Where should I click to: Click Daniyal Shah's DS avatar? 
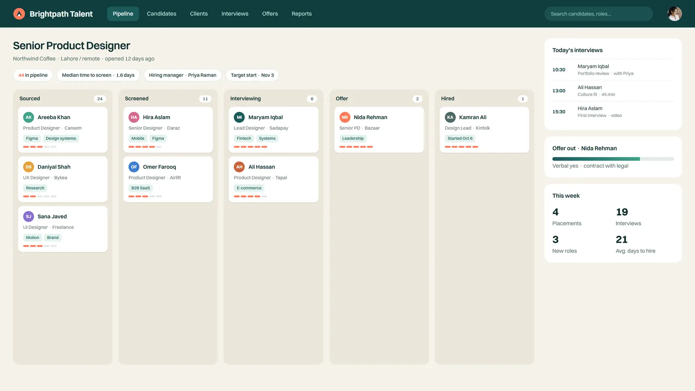tap(29, 167)
